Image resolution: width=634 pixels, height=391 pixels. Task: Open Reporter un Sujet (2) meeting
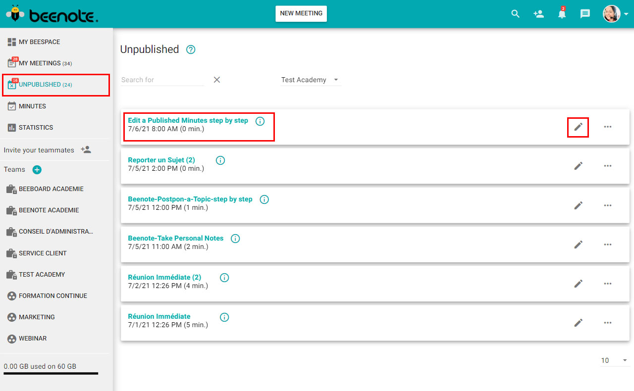coord(161,160)
